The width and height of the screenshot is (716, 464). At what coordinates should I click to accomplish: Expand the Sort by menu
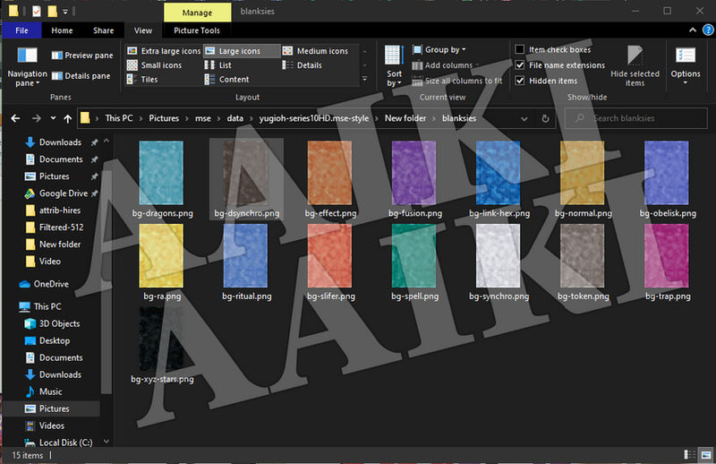click(394, 66)
